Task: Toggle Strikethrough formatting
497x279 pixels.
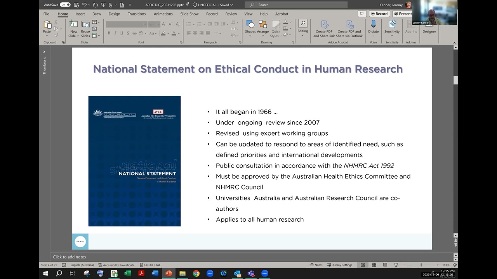Action: [x=134, y=33]
